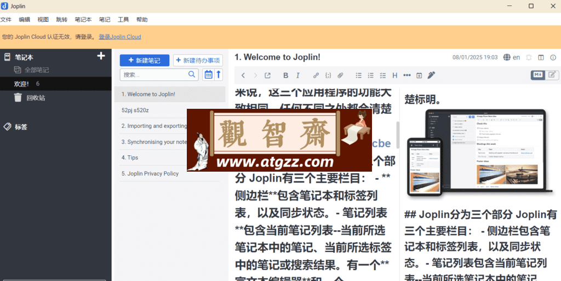Image resolution: width=561 pixels, height=281 pixels.
Task: Open note in external editor
Action: tap(267, 75)
